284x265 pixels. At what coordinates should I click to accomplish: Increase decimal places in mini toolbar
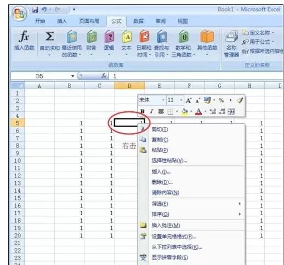(x=213, y=111)
